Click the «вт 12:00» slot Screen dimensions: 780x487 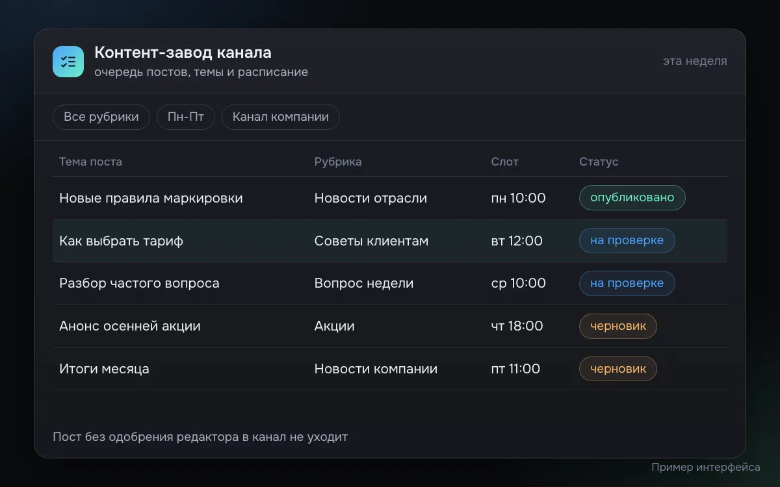(517, 241)
